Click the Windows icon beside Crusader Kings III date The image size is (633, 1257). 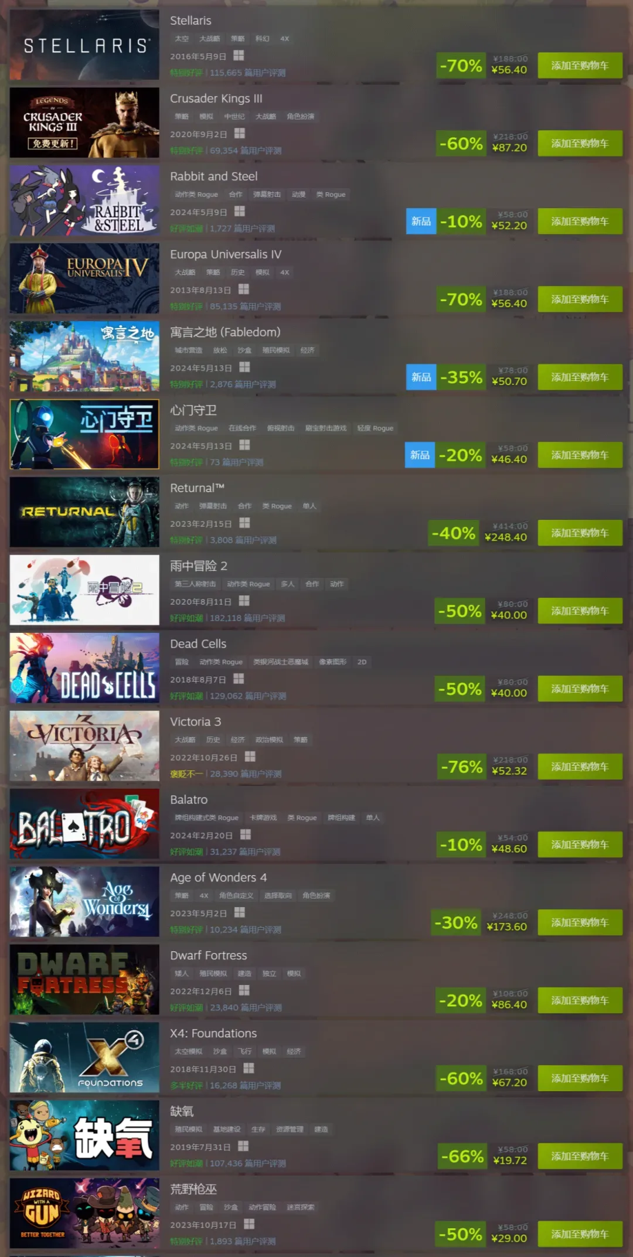click(240, 134)
